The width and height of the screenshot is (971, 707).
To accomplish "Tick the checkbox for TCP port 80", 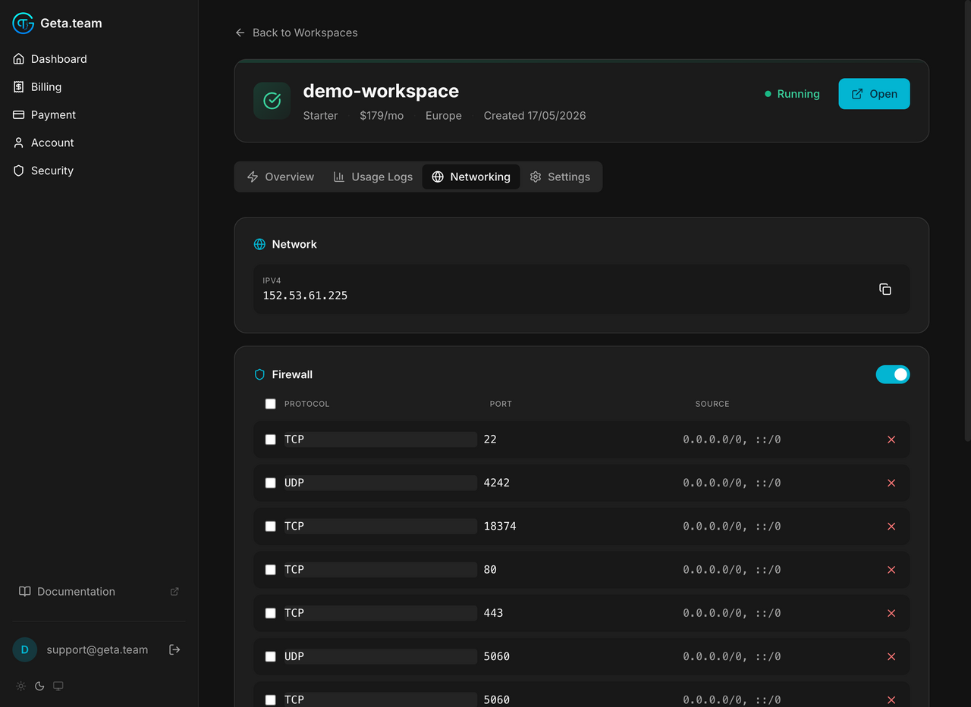I will [x=270, y=570].
